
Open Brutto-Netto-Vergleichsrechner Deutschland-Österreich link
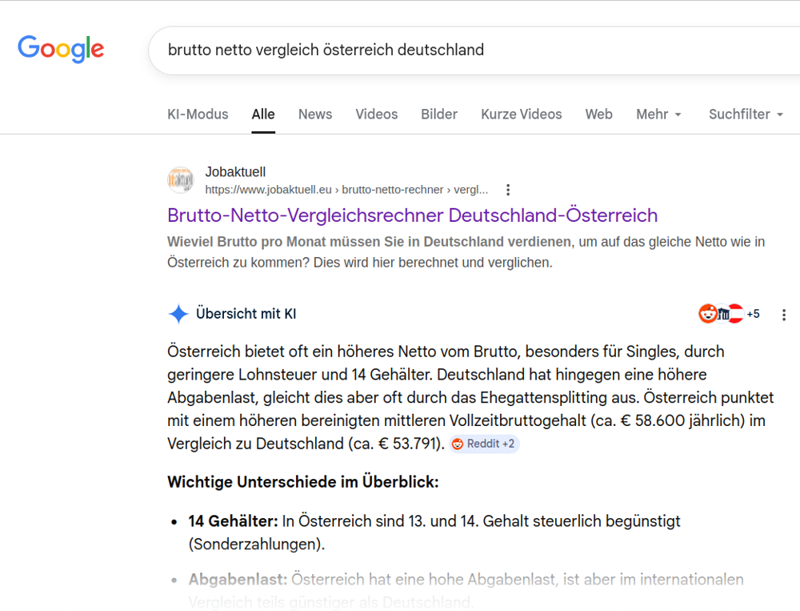coord(412,215)
